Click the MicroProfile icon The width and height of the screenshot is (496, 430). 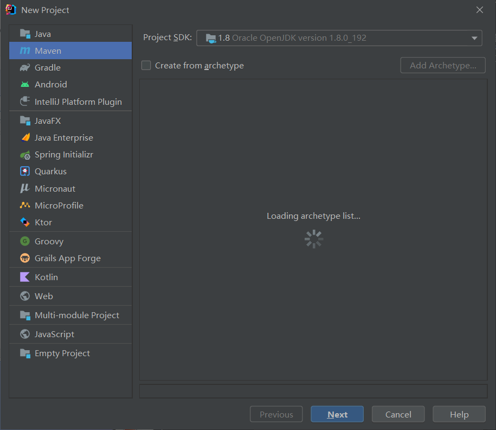pyautogui.click(x=25, y=205)
